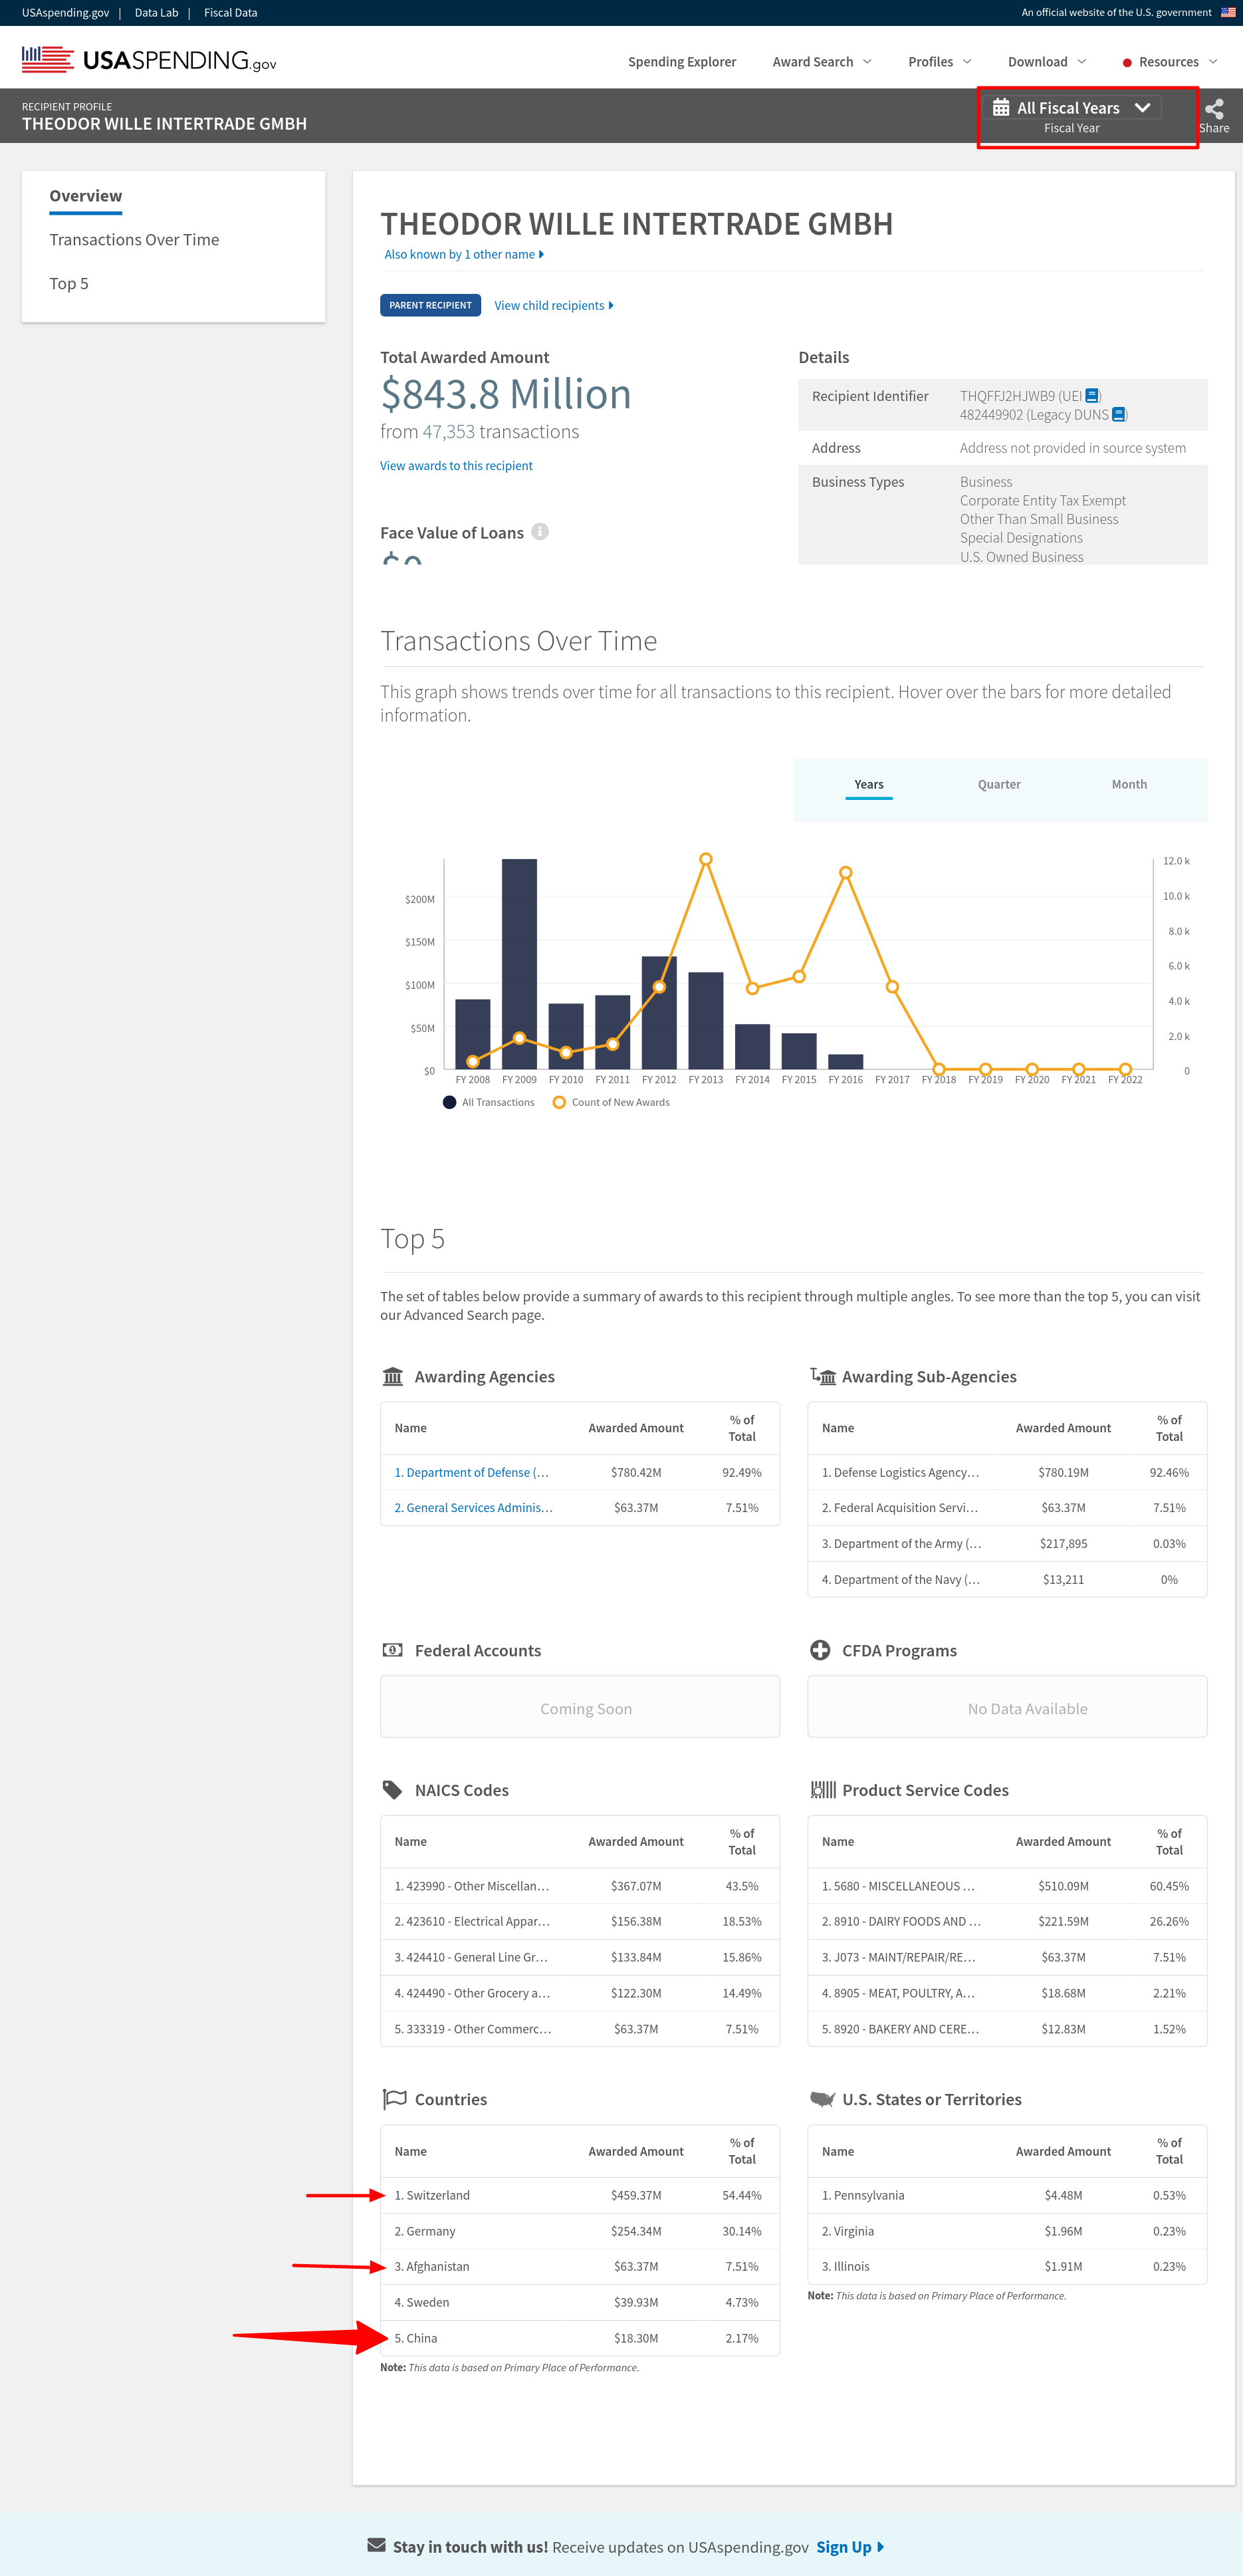Click the USAspending.gov logo

[149, 60]
